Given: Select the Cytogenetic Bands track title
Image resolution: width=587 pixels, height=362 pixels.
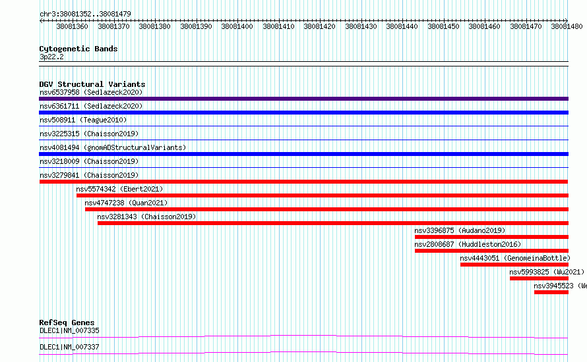Looking at the screenshot, I should point(78,49).
